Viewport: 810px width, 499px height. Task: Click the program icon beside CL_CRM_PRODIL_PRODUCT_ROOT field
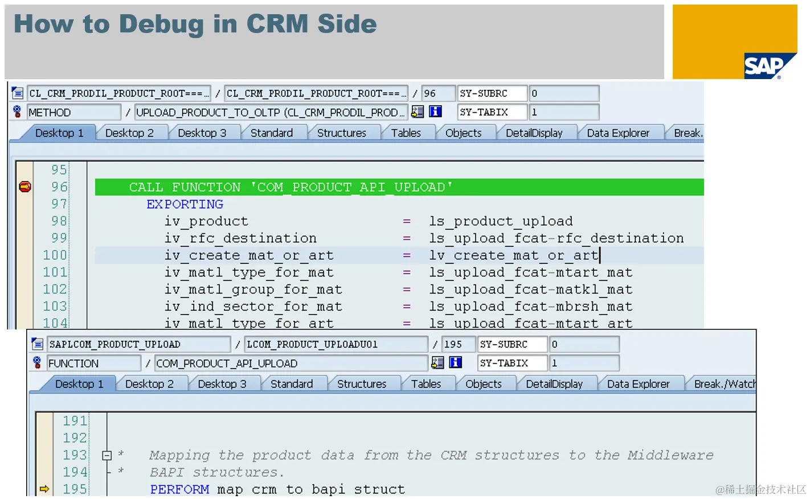tap(17, 93)
